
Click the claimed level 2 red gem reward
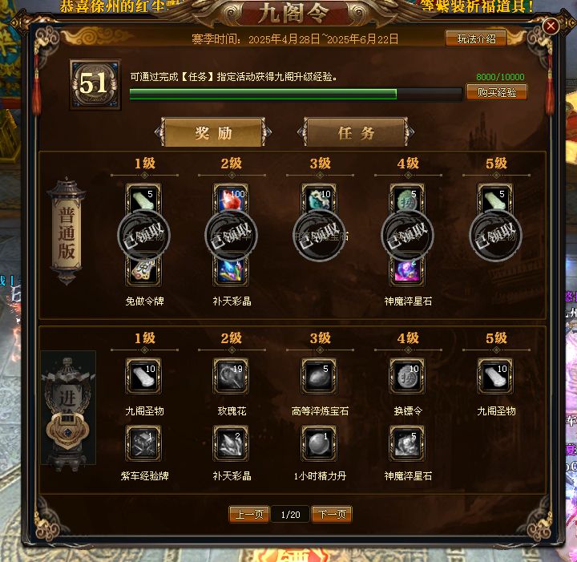231,200
